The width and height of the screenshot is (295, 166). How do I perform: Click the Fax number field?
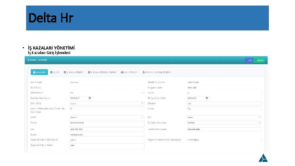coord(107,129)
